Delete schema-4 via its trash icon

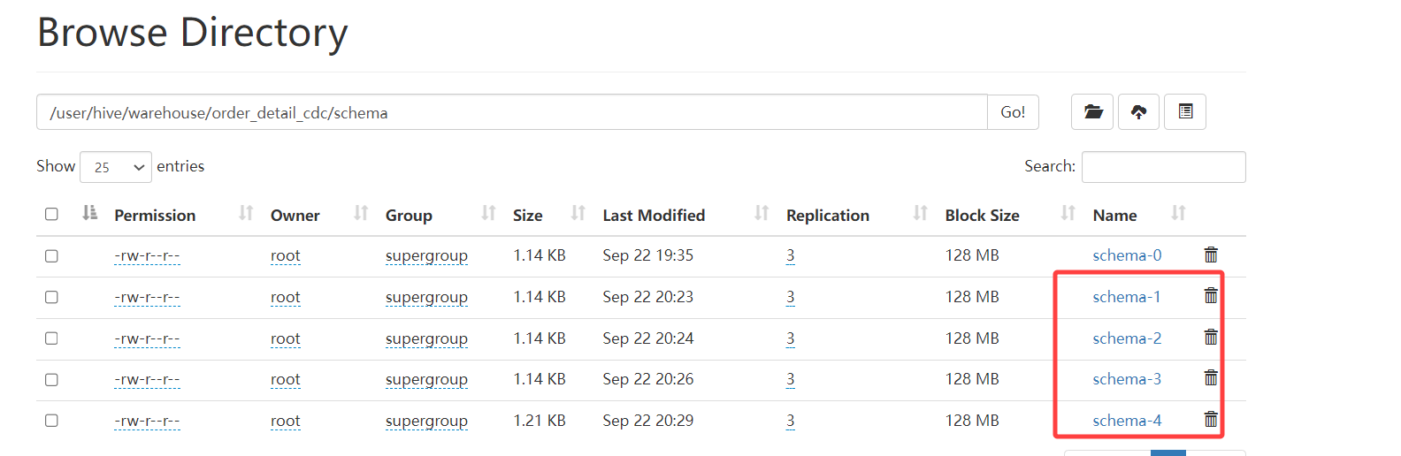[x=1211, y=420]
